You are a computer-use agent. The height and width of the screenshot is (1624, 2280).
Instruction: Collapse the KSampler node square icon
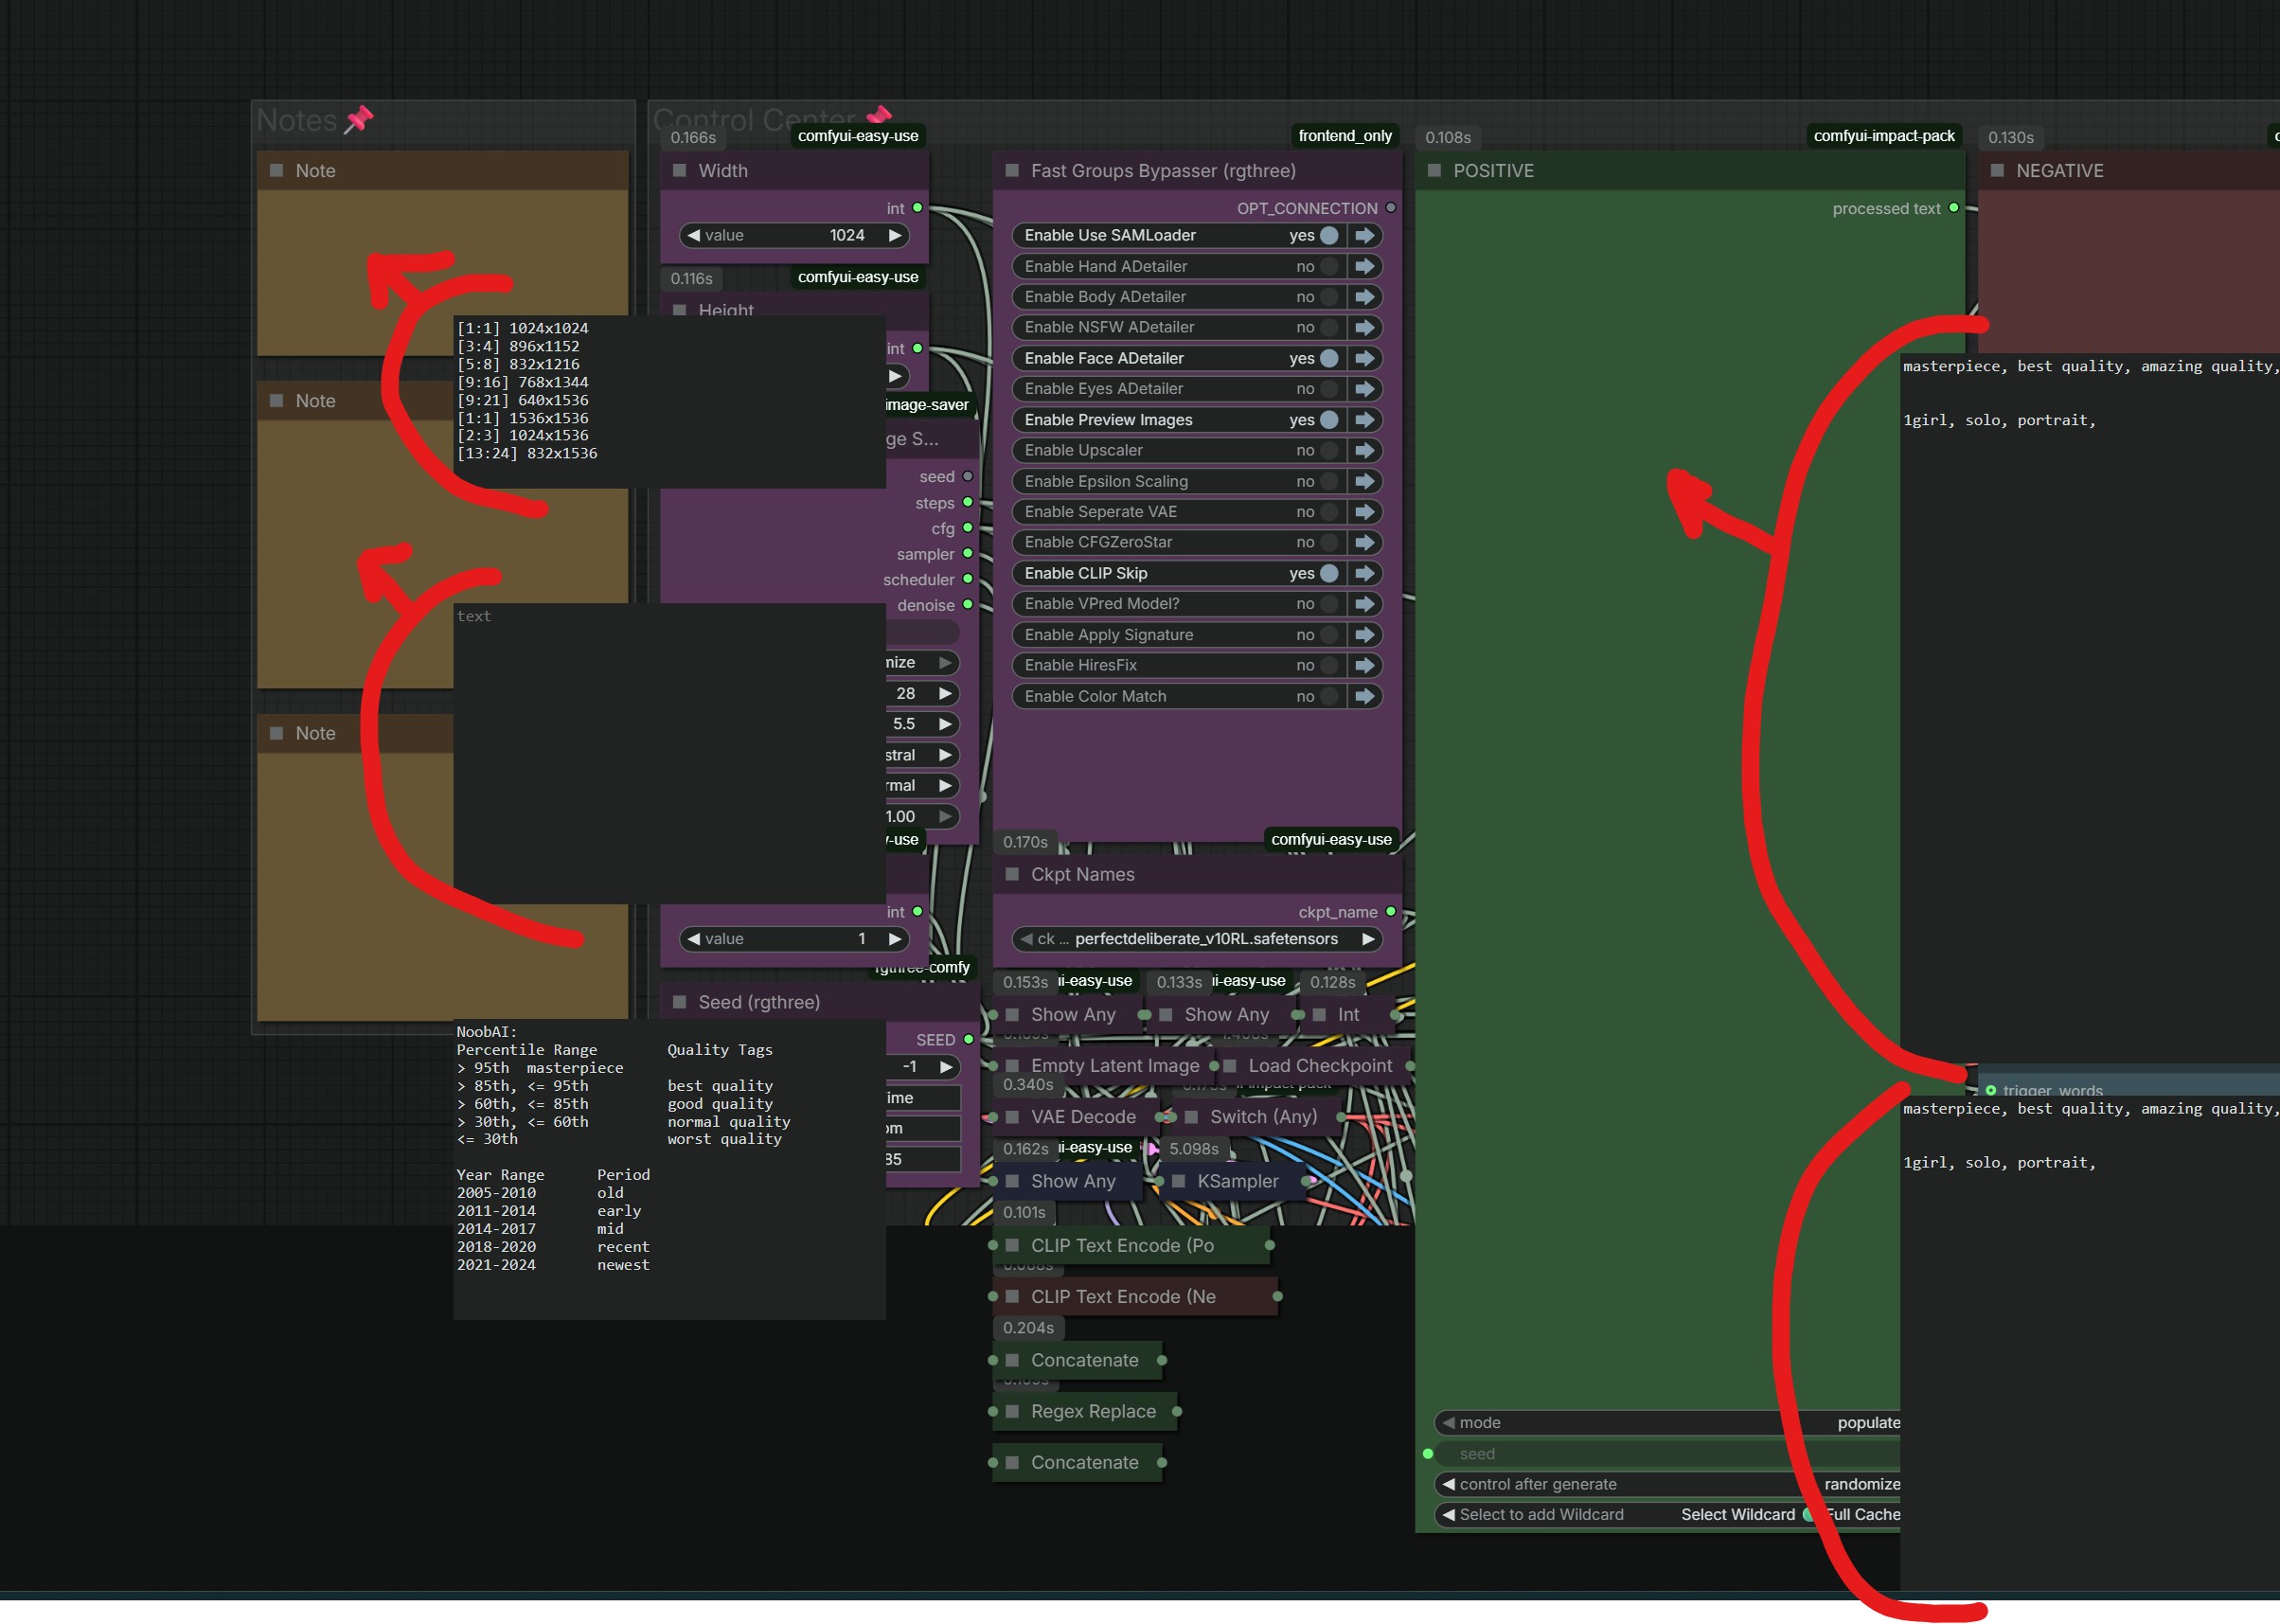click(x=1178, y=1181)
